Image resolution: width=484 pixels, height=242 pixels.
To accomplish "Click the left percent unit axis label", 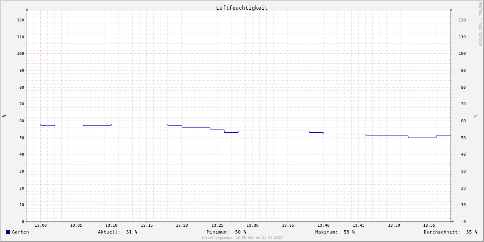I will click(4, 116).
